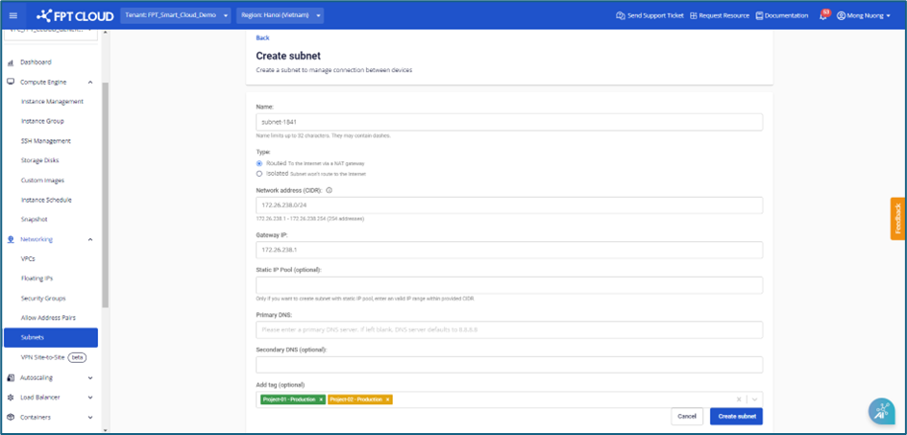Open the Tenant dropdown selector
This screenshot has height=435, width=907.
177,15
